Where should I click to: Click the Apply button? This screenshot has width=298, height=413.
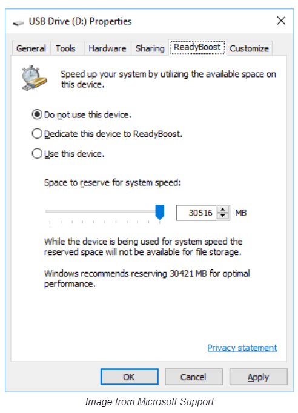[258, 377]
